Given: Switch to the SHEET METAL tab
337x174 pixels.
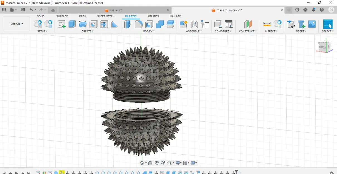Looking at the screenshot, I should pyautogui.click(x=105, y=16).
